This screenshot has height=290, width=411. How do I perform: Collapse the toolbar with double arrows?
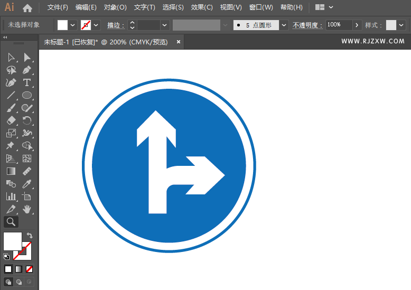pyautogui.click(x=5, y=37)
